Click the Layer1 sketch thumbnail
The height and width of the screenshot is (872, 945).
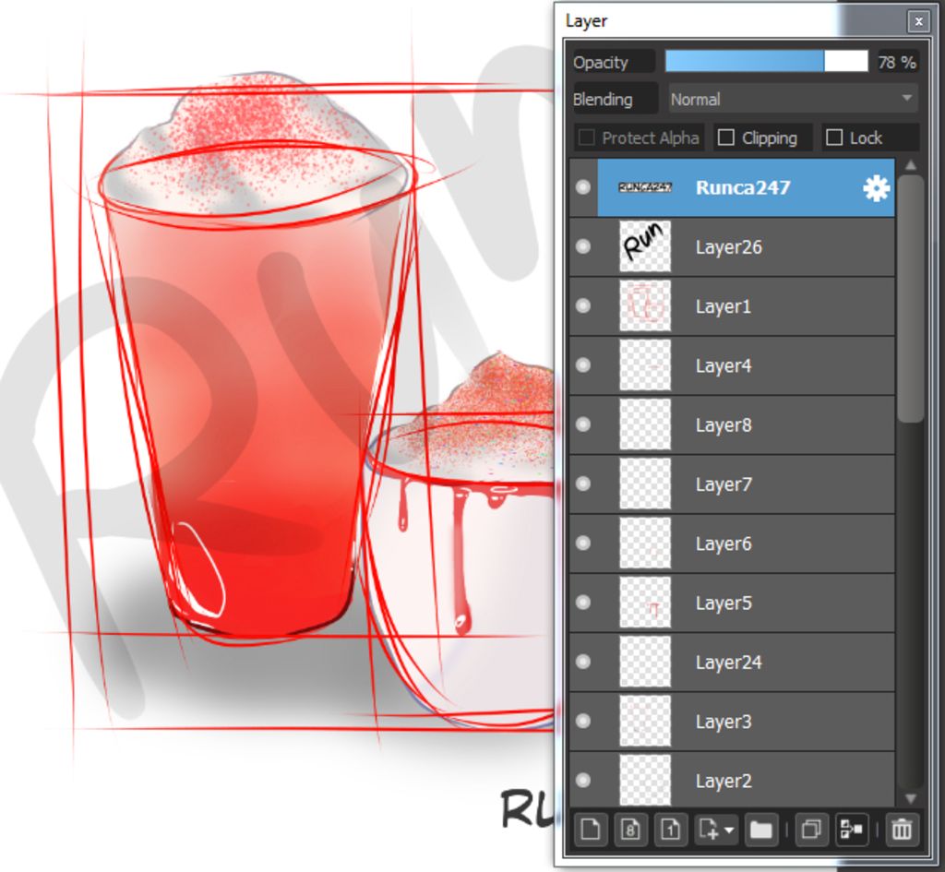(x=645, y=305)
